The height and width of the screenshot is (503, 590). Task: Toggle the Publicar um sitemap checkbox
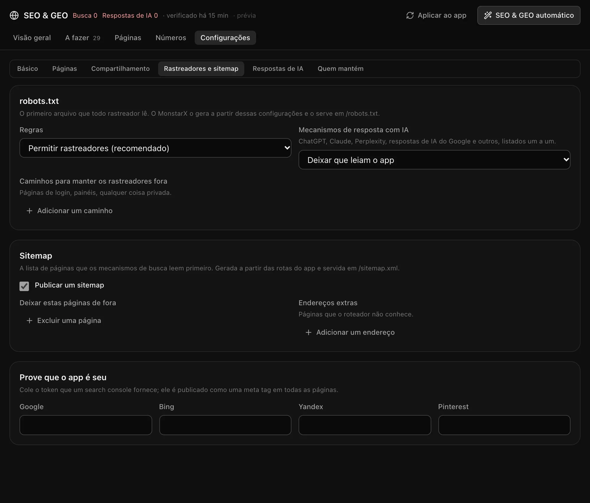tap(24, 286)
